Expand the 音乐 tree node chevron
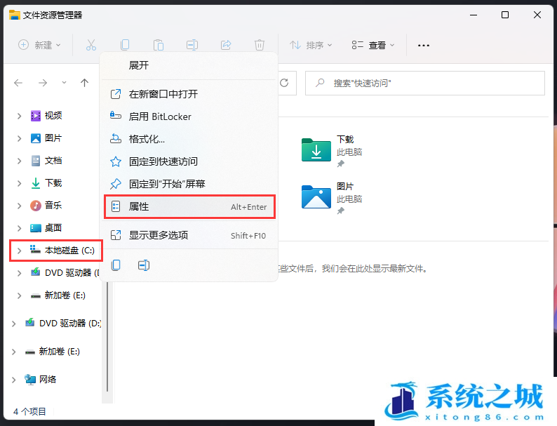The width and height of the screenshot is (557, 426). [19, 206]
